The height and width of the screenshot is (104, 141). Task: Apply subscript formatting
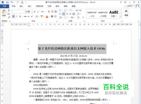point(29,16)
